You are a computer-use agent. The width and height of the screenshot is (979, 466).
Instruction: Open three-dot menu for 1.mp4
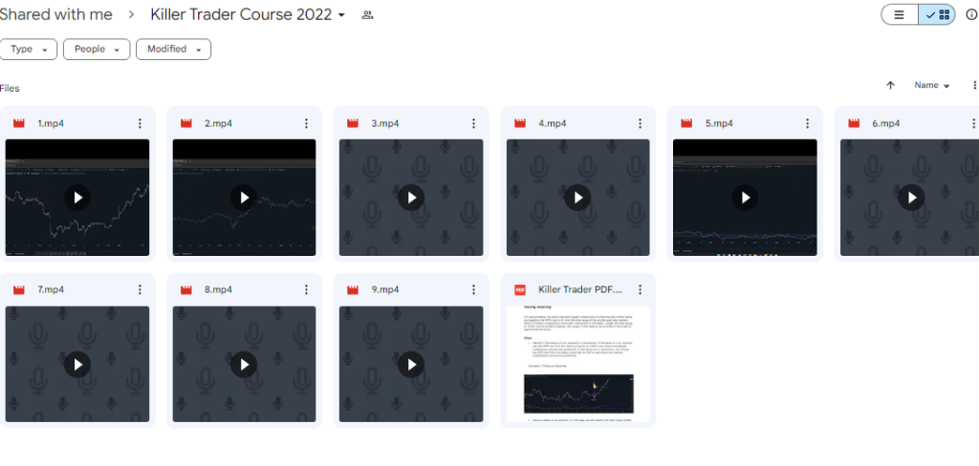tap(140, 123)
